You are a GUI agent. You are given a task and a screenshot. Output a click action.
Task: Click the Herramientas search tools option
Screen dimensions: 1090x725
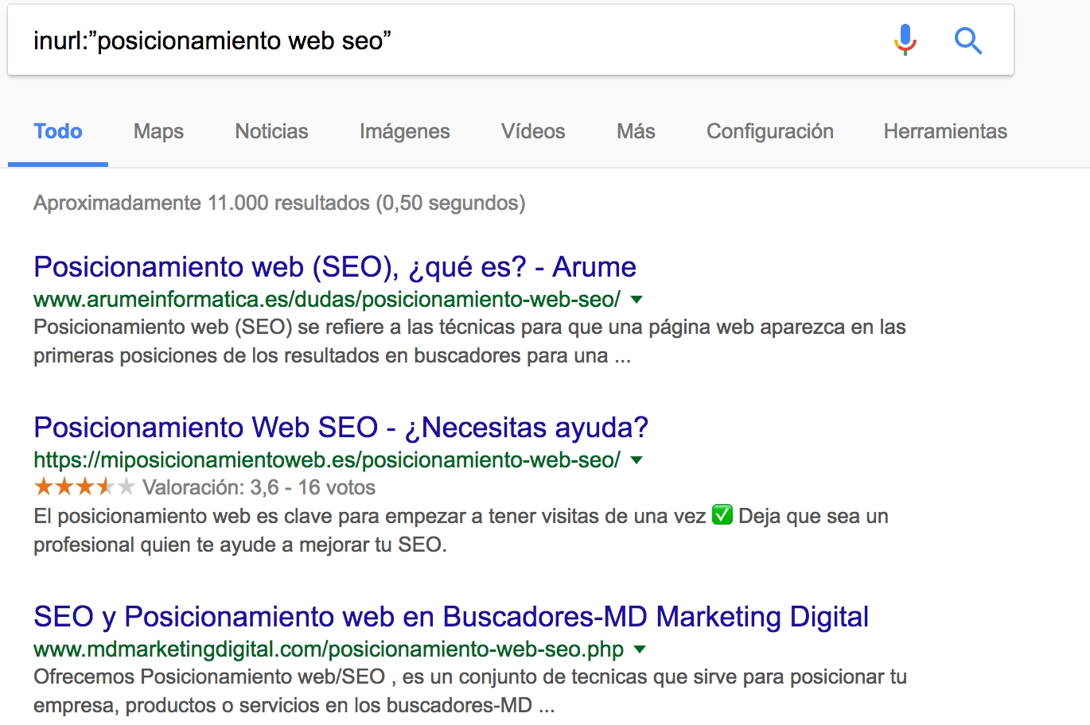tap(945, 131)
